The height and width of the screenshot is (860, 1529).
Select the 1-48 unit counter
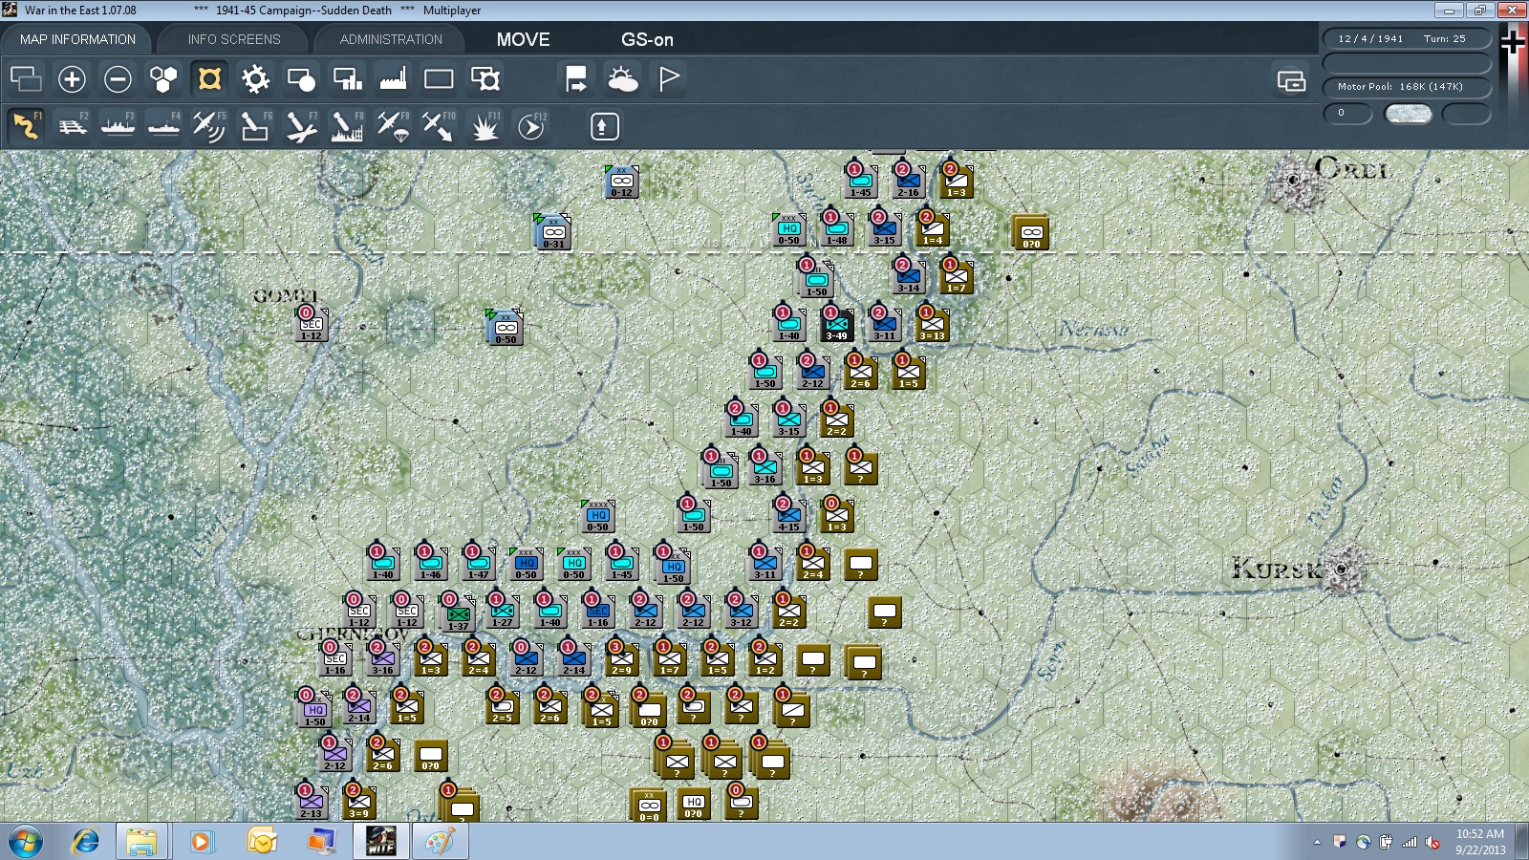coord(836,229)
